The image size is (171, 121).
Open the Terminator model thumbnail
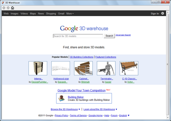[x=106, y=68]
